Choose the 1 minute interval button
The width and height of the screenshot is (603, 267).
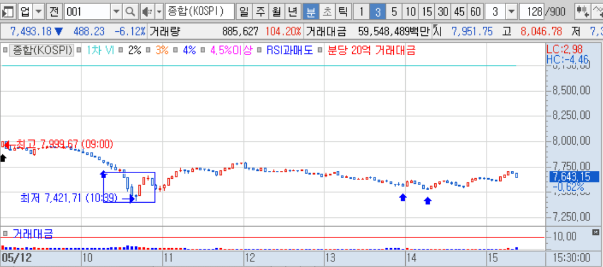coord(361,12)
